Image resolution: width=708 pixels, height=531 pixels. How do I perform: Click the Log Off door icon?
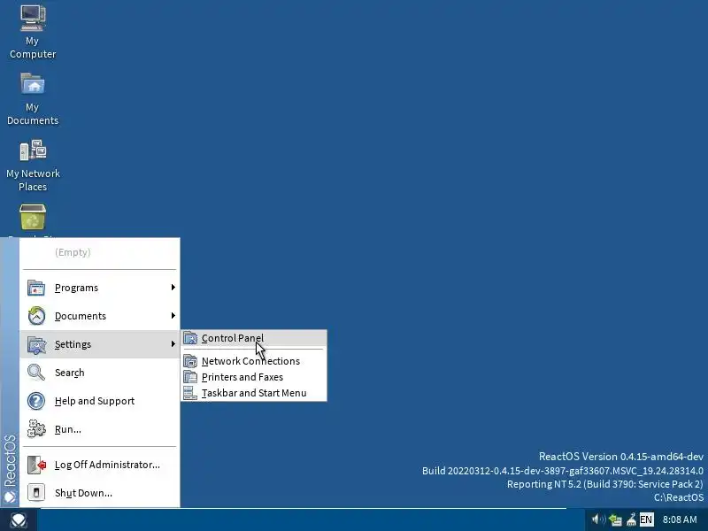[36, 465]
